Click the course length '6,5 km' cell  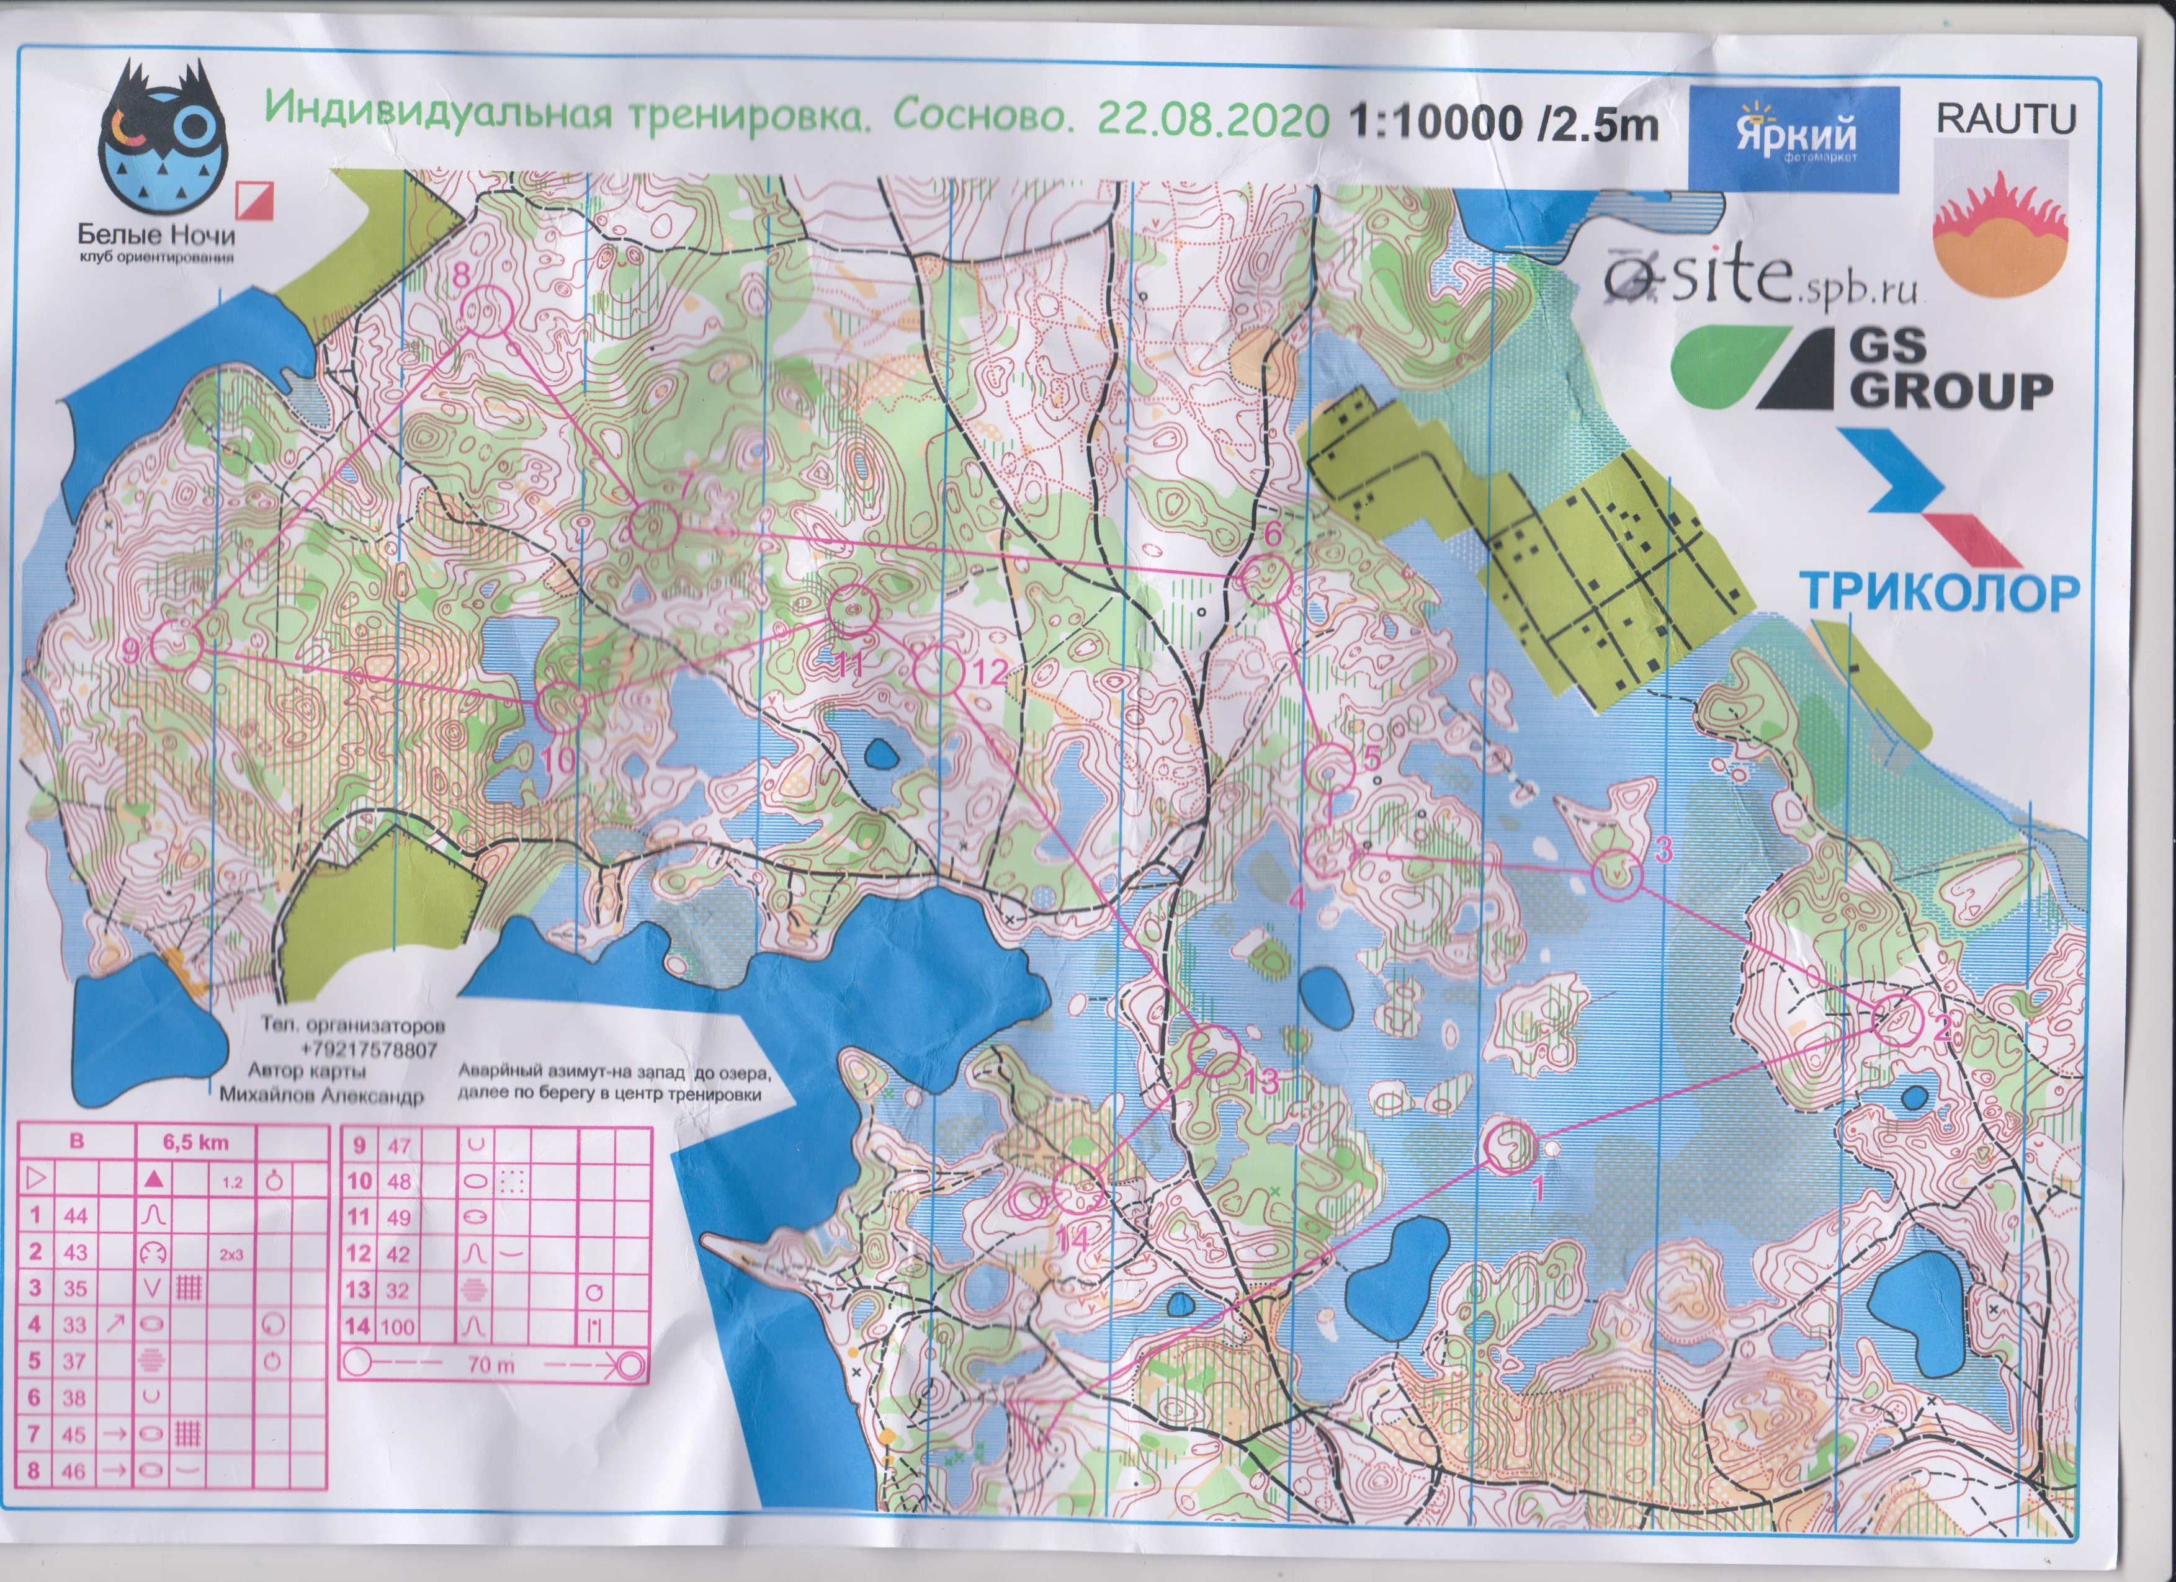(195, 1143)
